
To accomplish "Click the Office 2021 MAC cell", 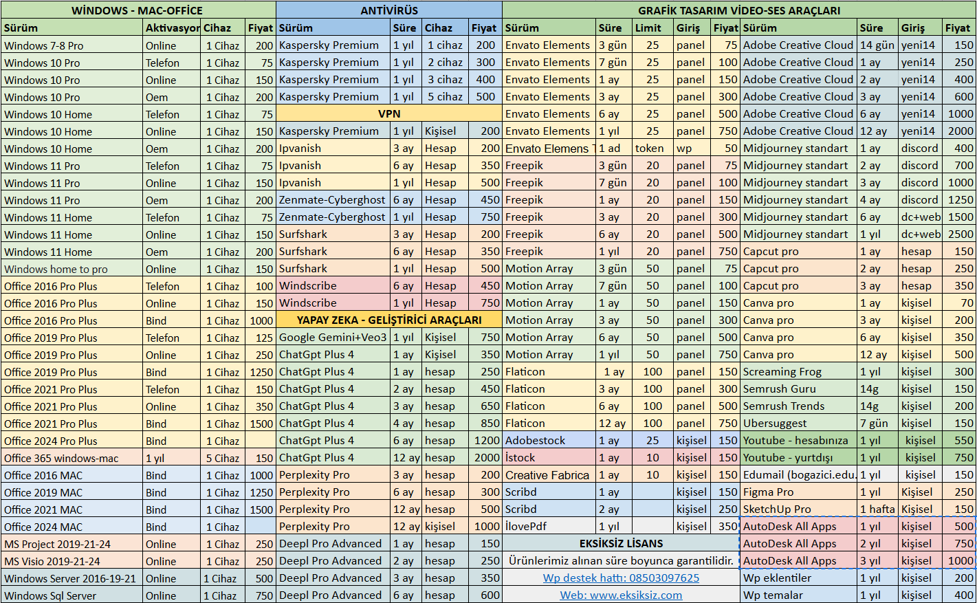I will click(72, 509).
